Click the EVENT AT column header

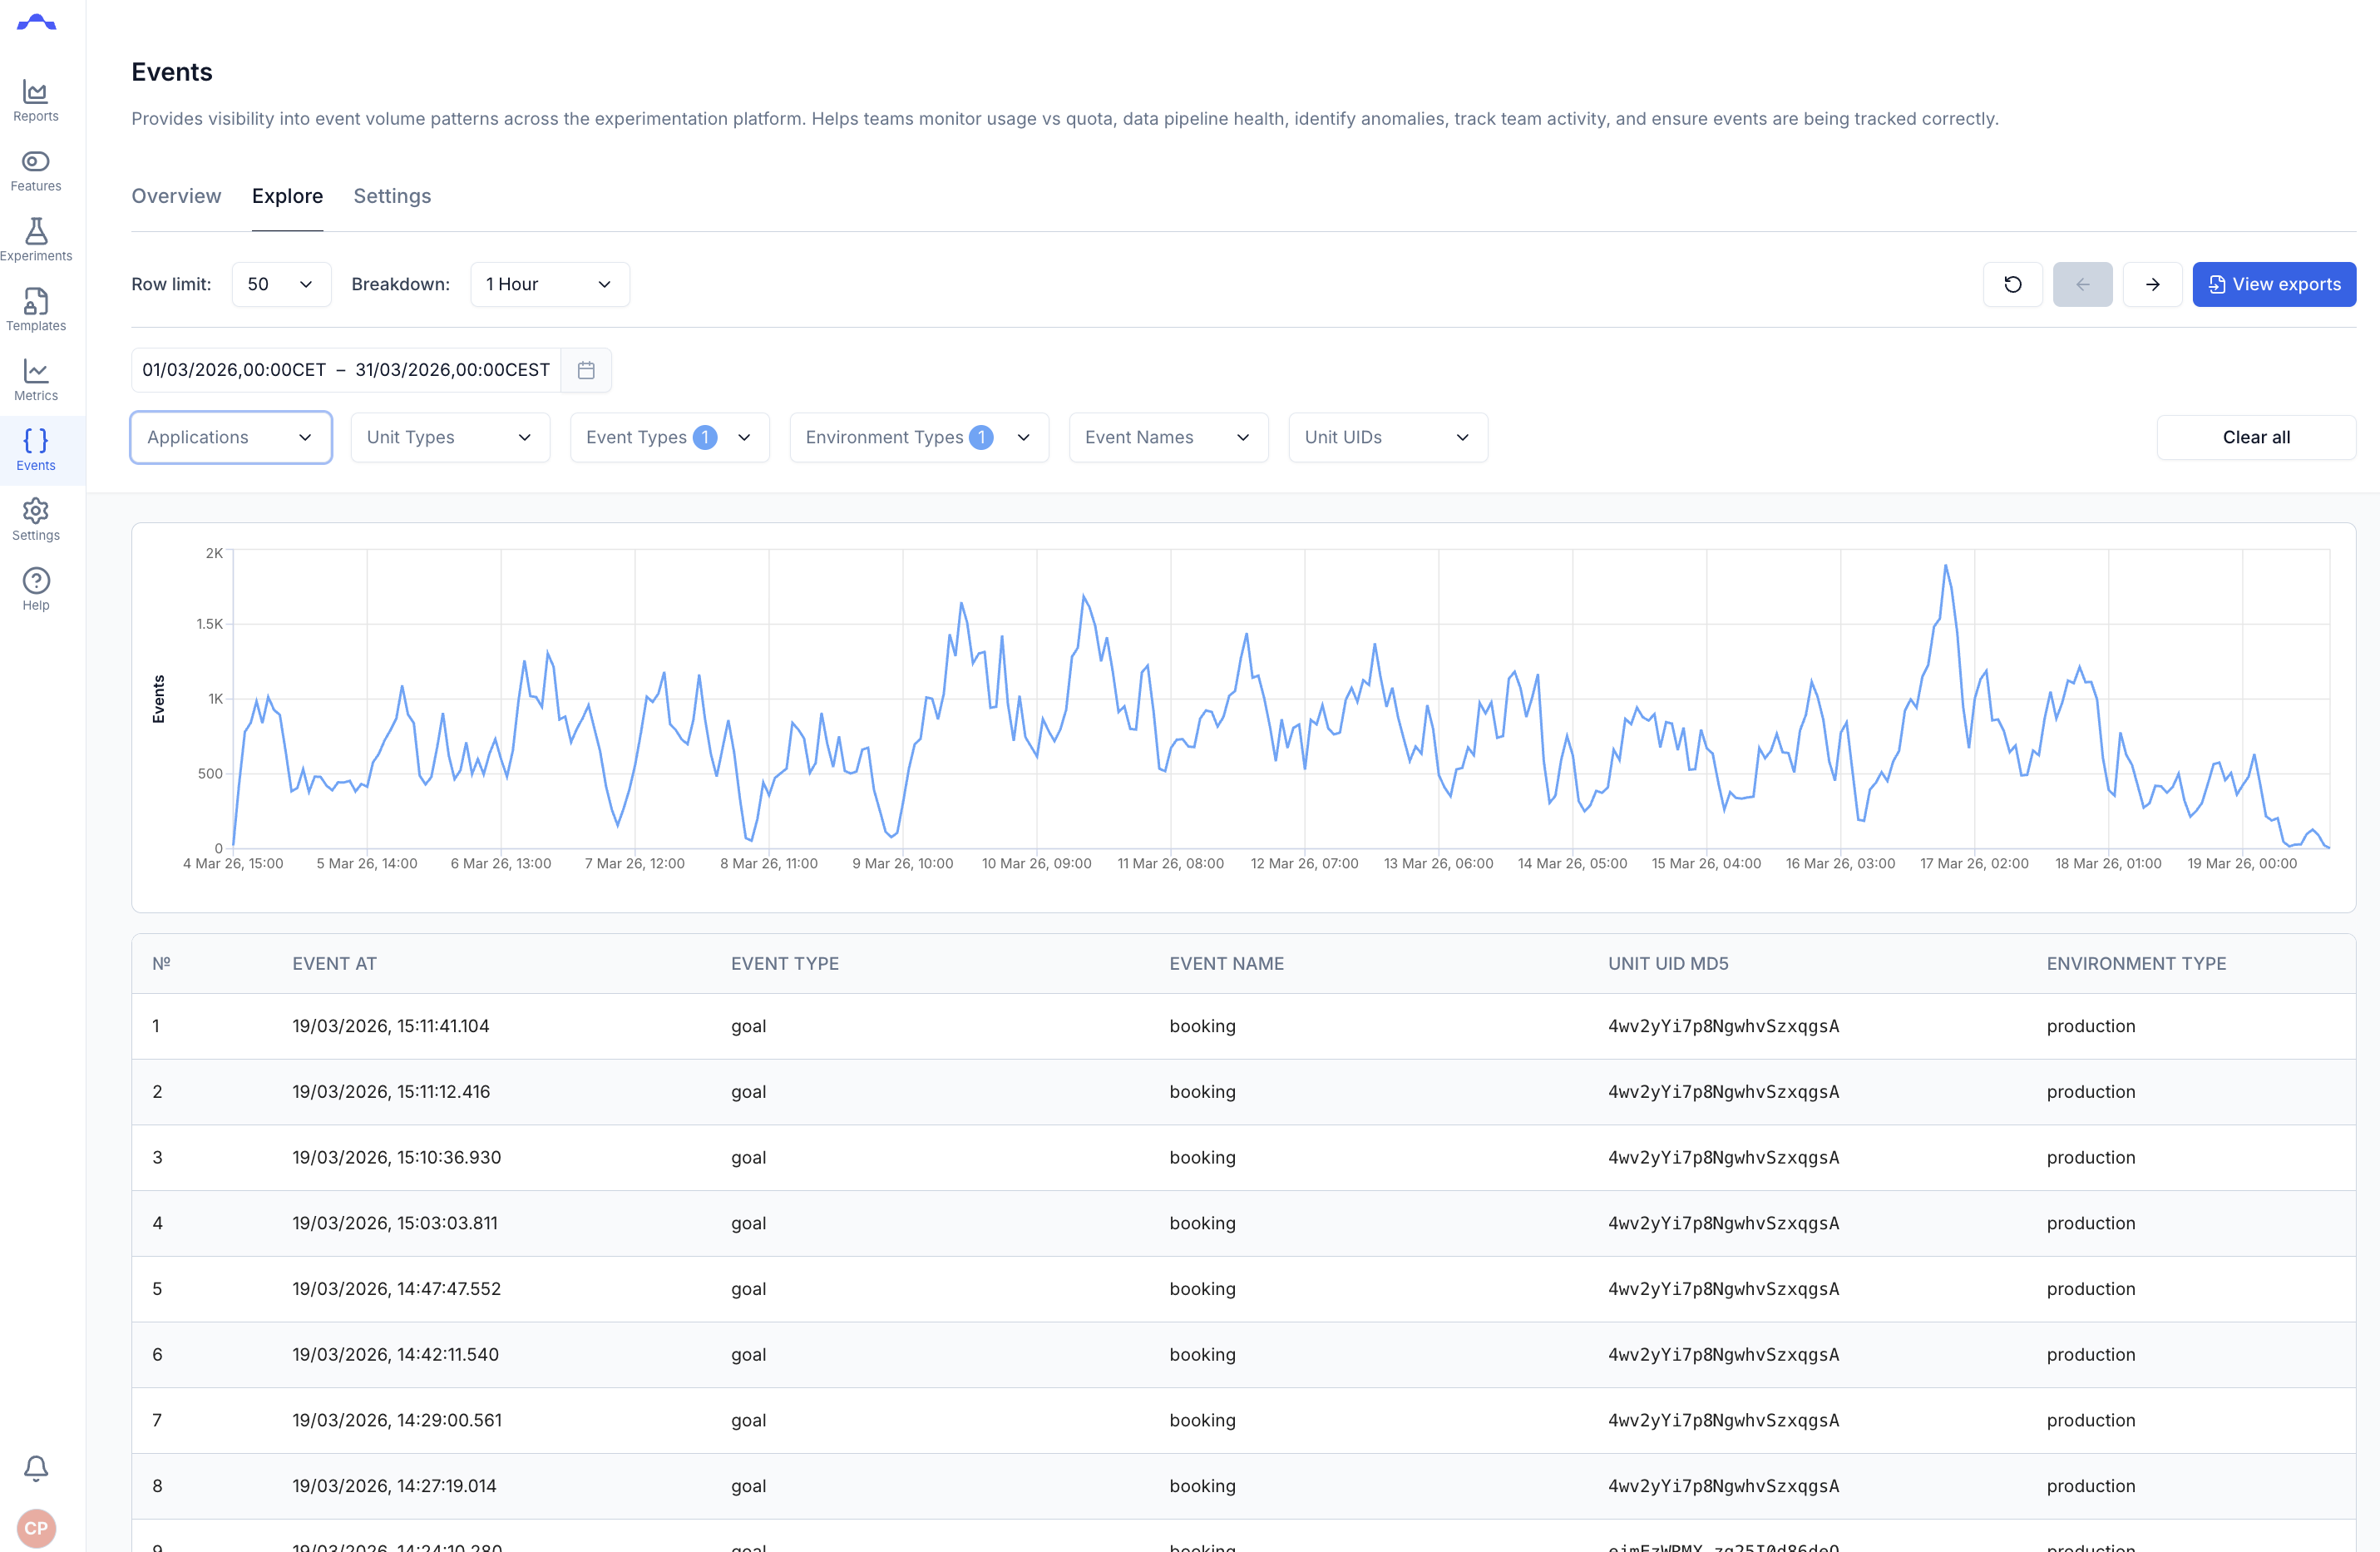[x=334, y=964]
